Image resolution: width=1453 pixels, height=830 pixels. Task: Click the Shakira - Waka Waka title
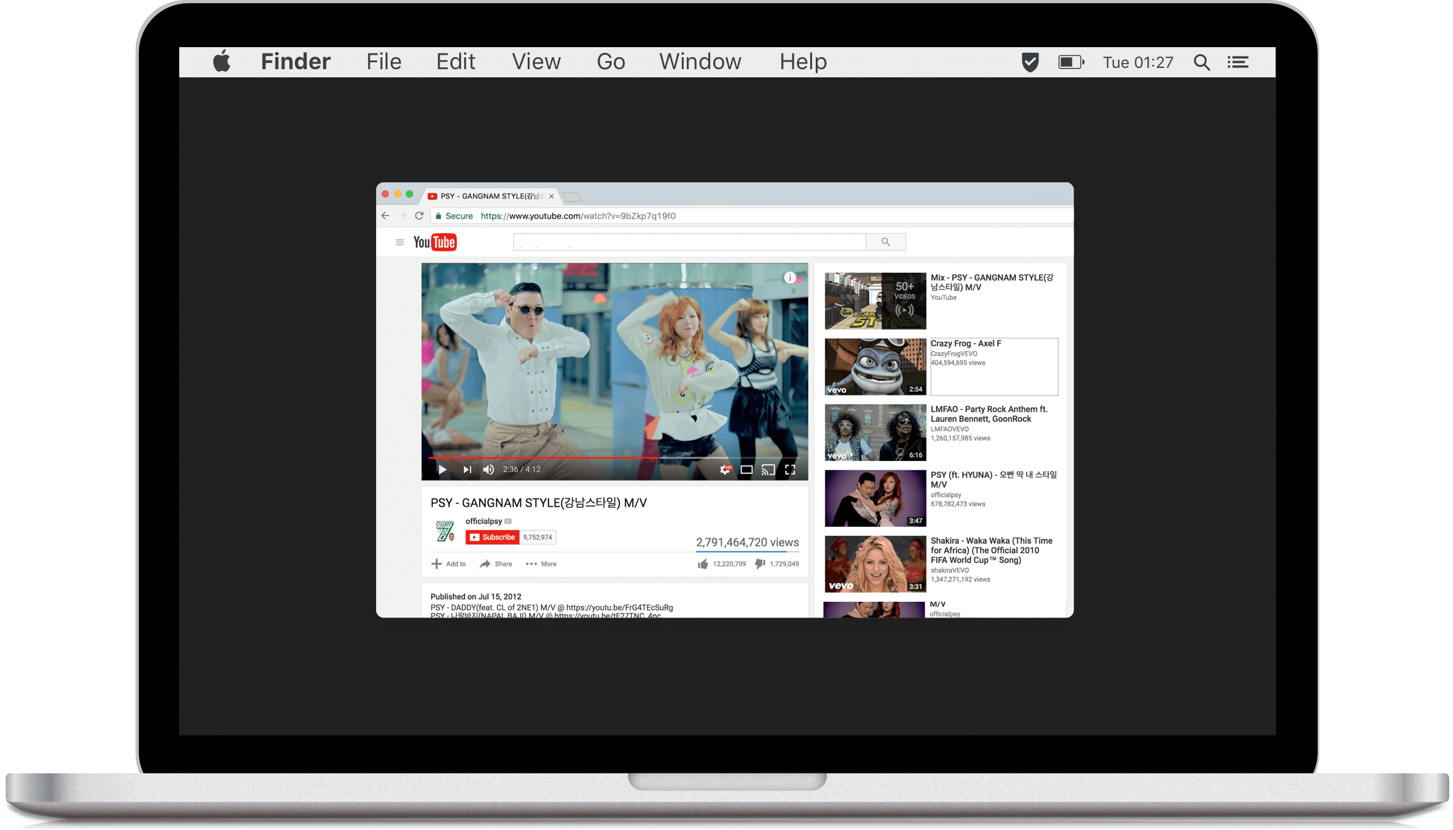click(x=992, y=550)
